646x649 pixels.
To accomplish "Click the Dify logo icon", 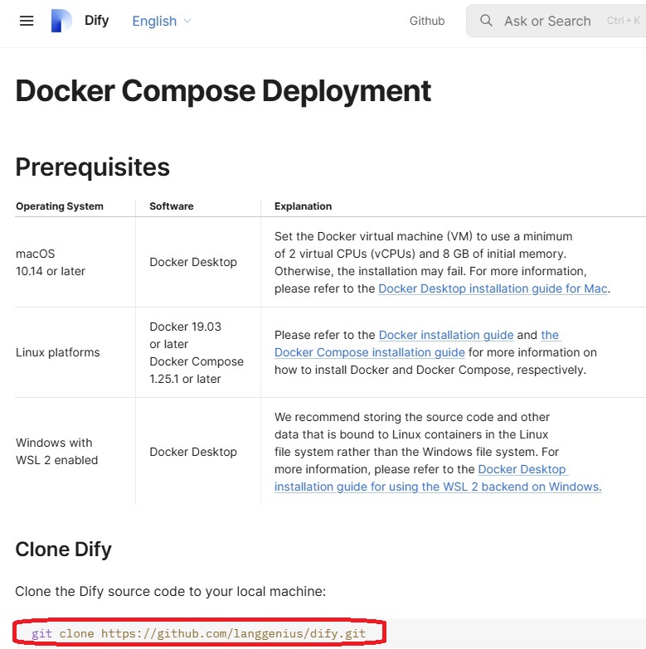I will point(61,21).
